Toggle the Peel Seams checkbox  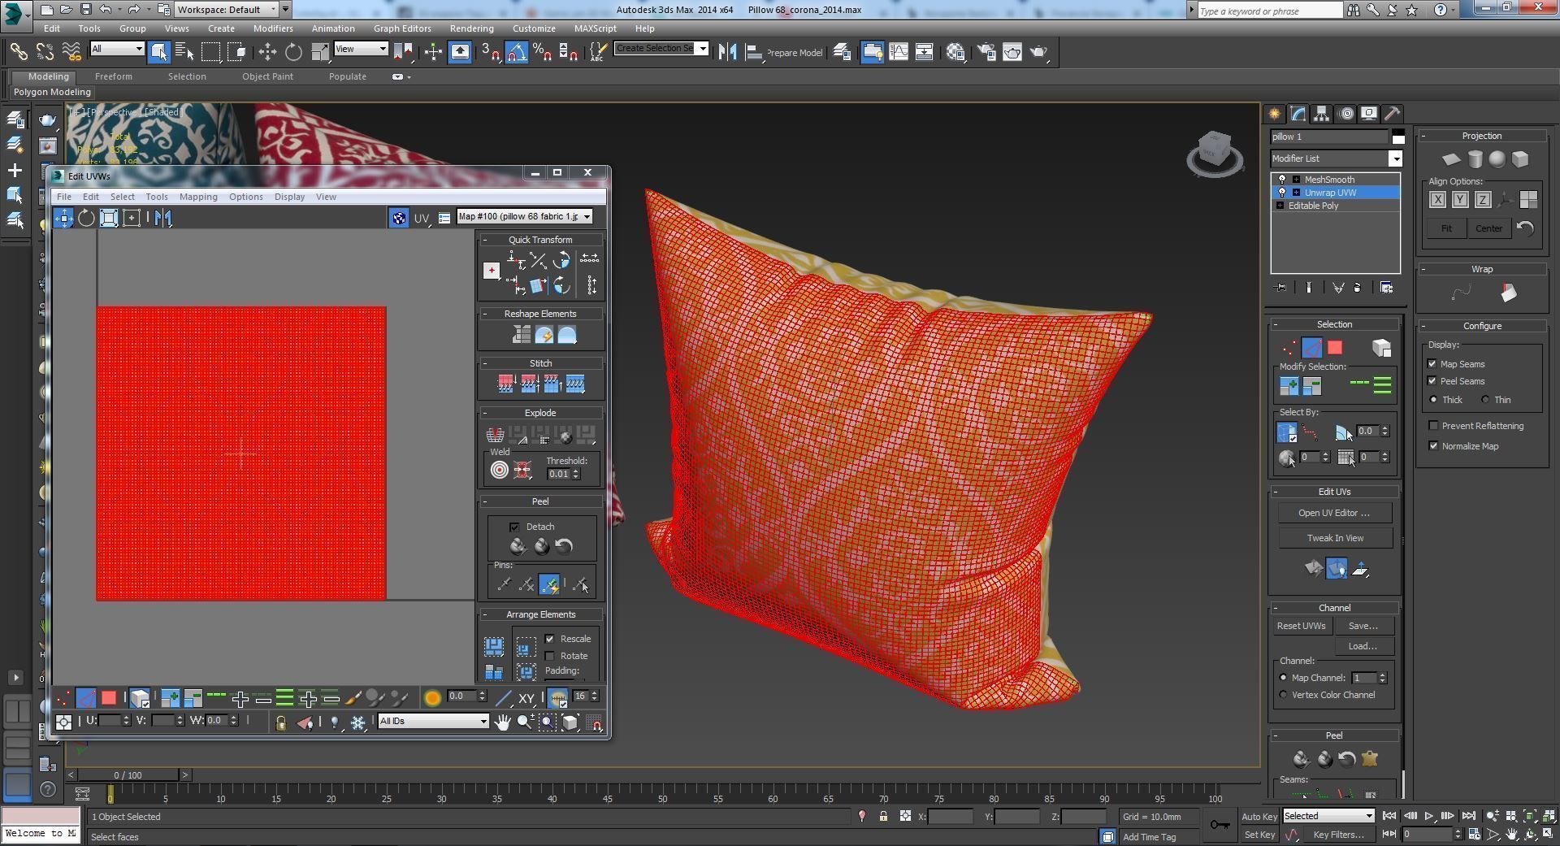1432,381
